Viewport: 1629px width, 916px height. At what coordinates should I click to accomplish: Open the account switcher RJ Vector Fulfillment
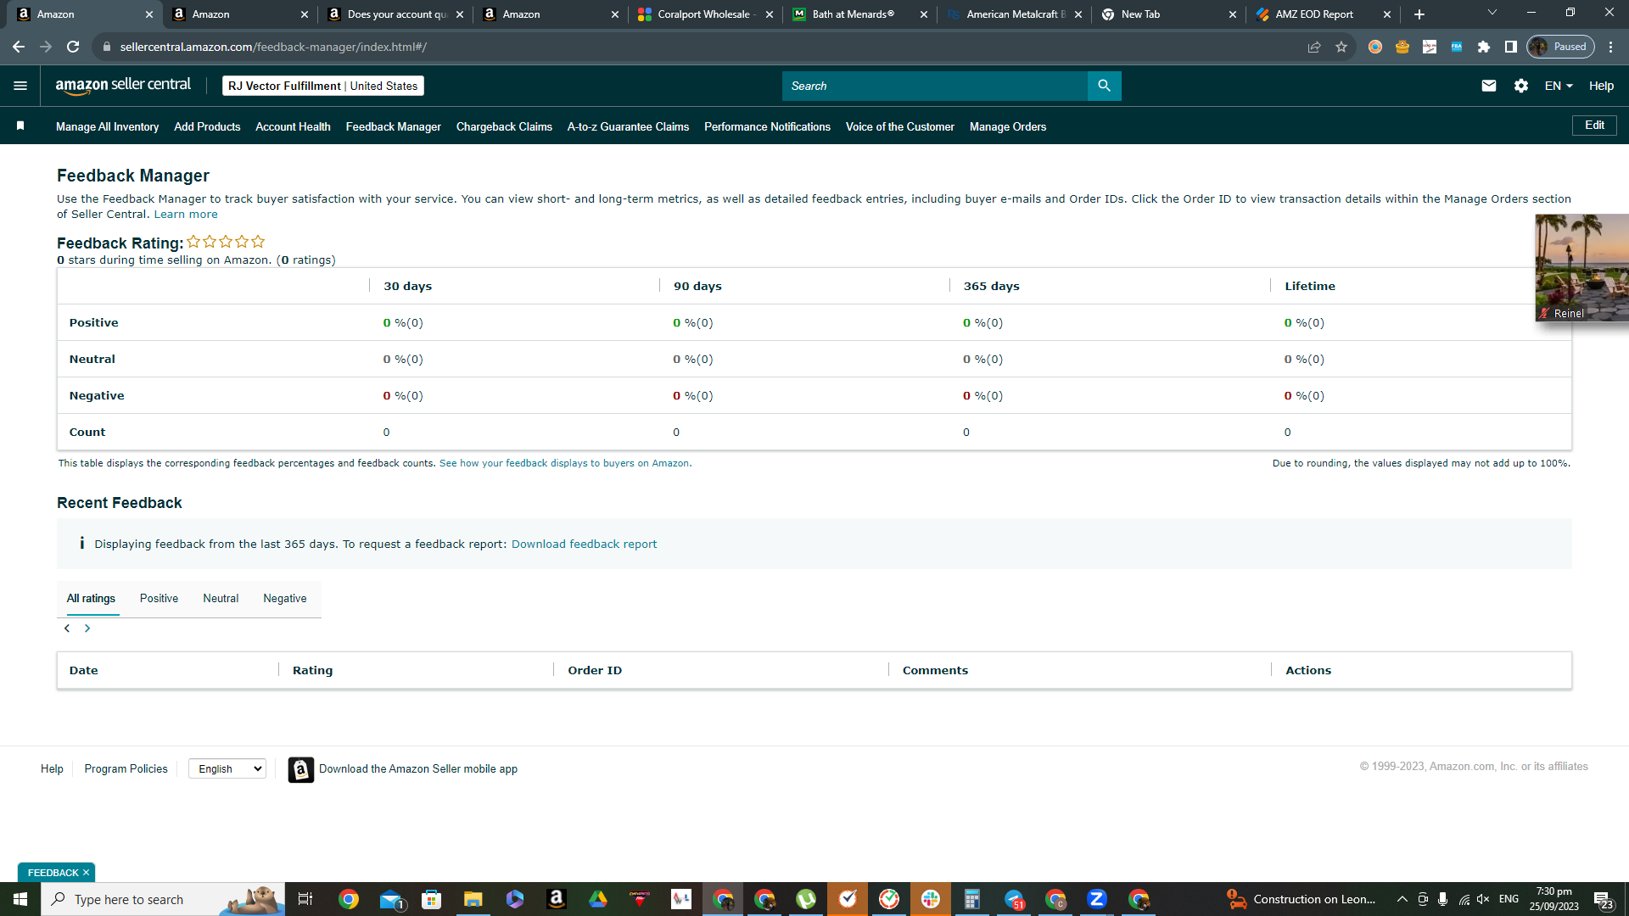[323, 86]
